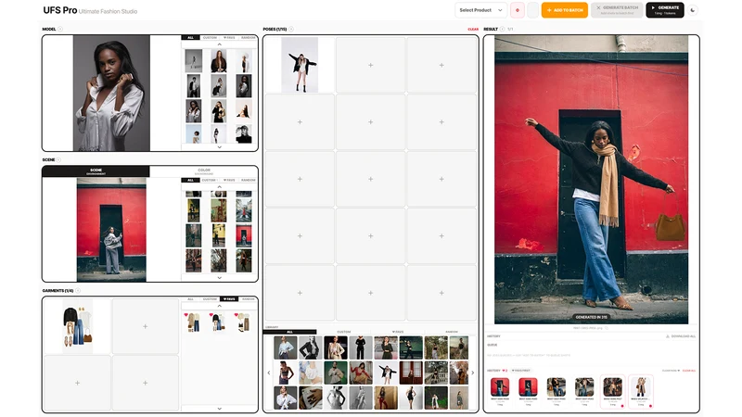Screen dimensions: 742x417
Task: Clear poses with the red CLEAR link
Action: (x=473, y=30)
